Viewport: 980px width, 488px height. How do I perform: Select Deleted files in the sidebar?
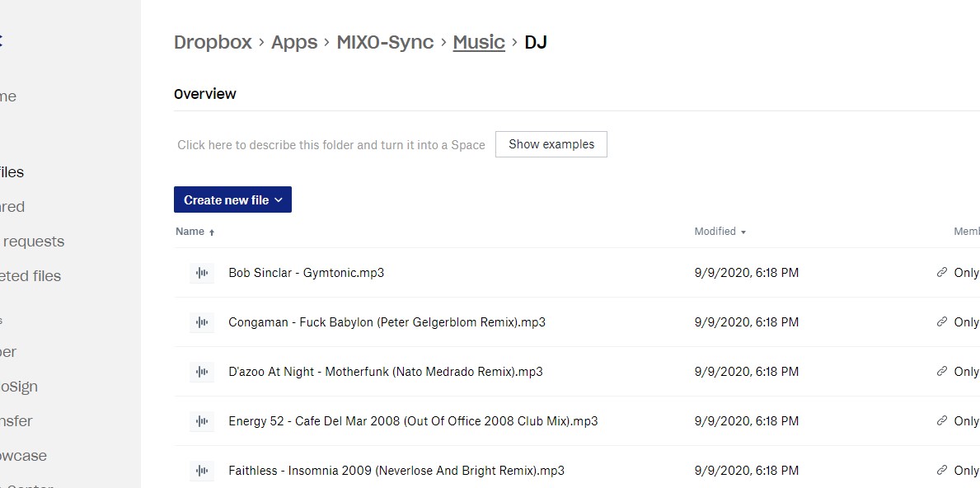pos(30,276)
